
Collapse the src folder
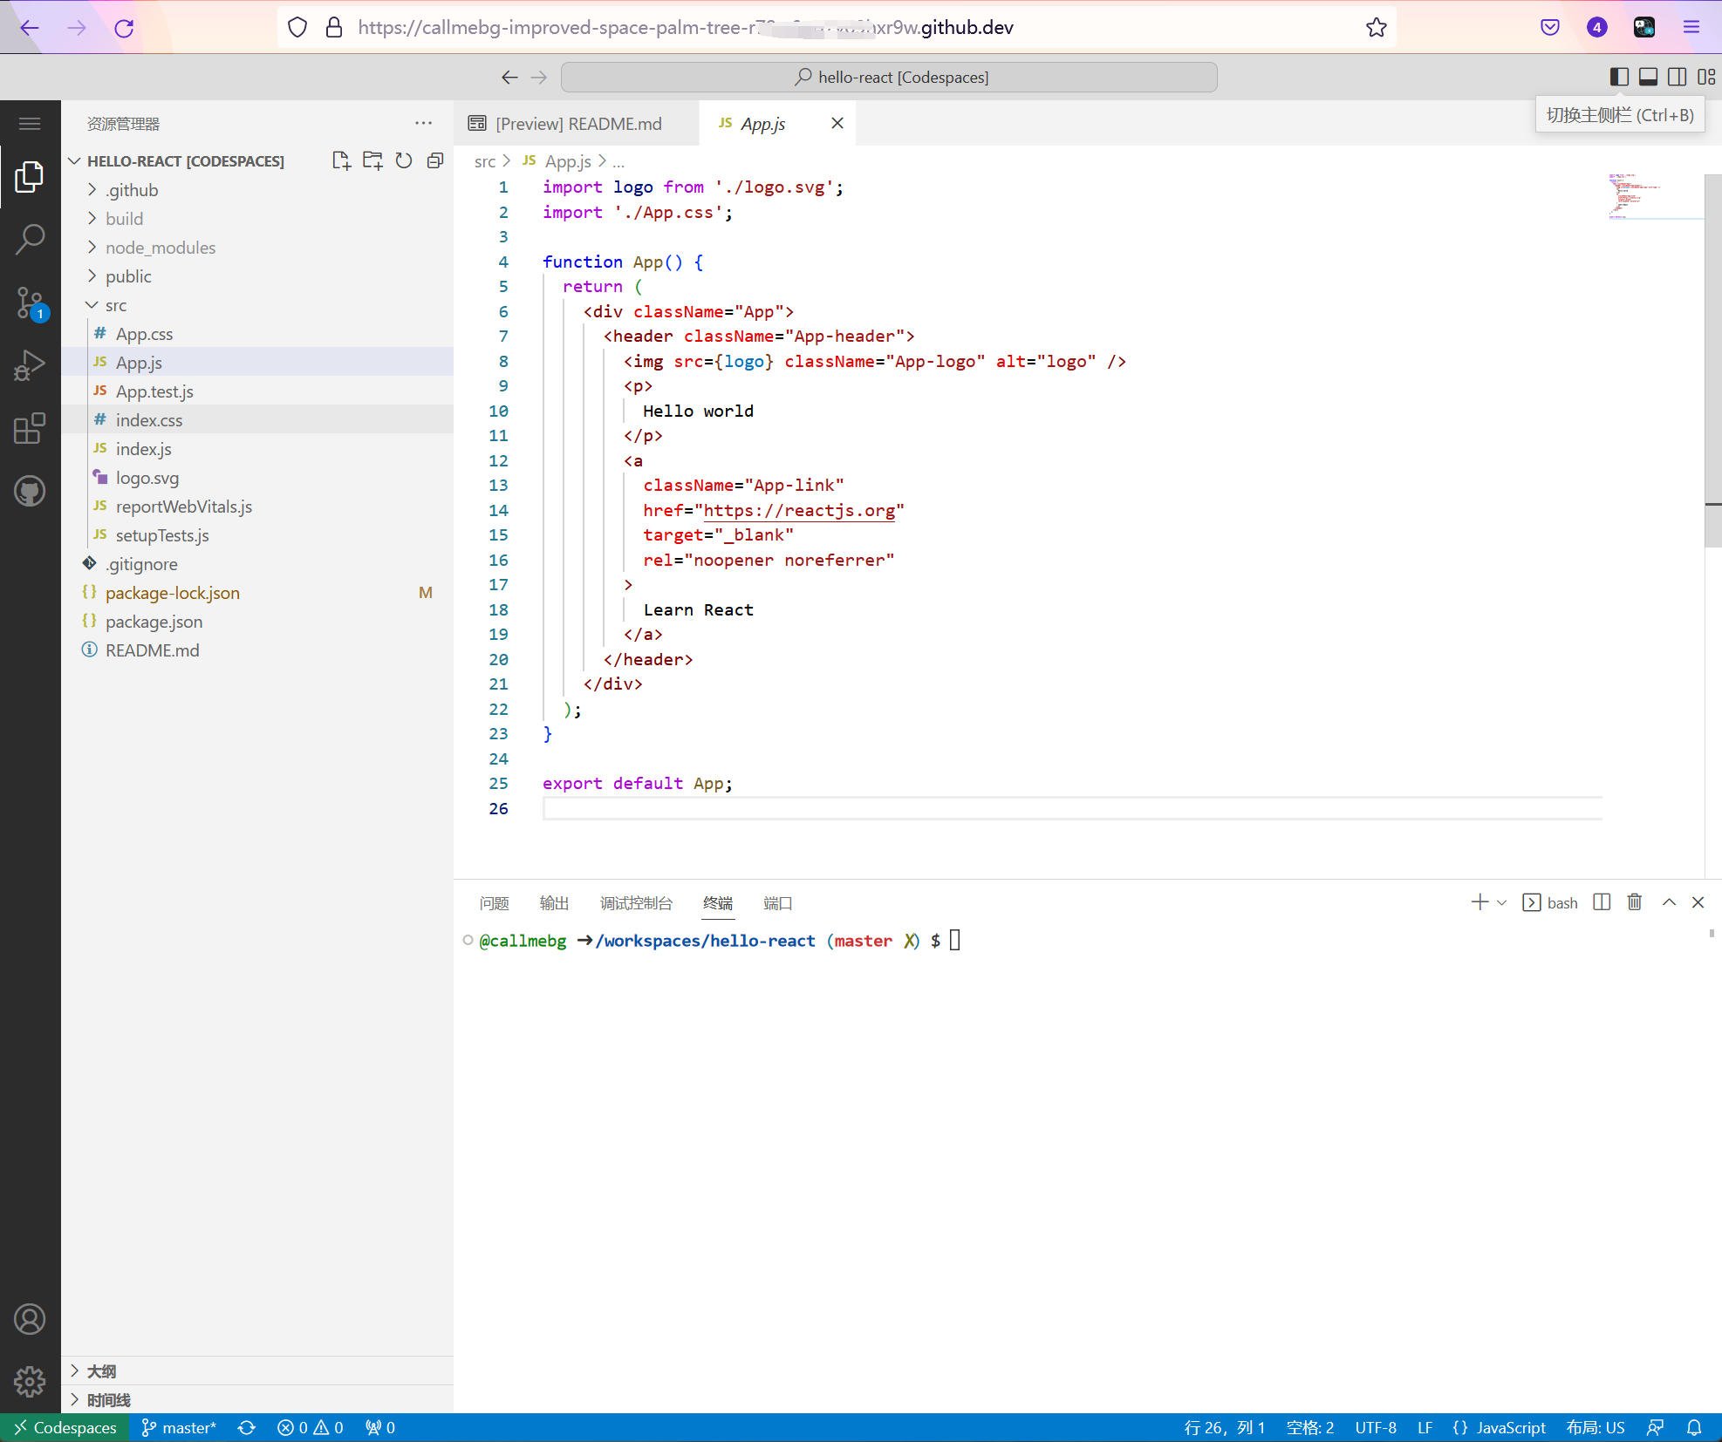(257, 305)
